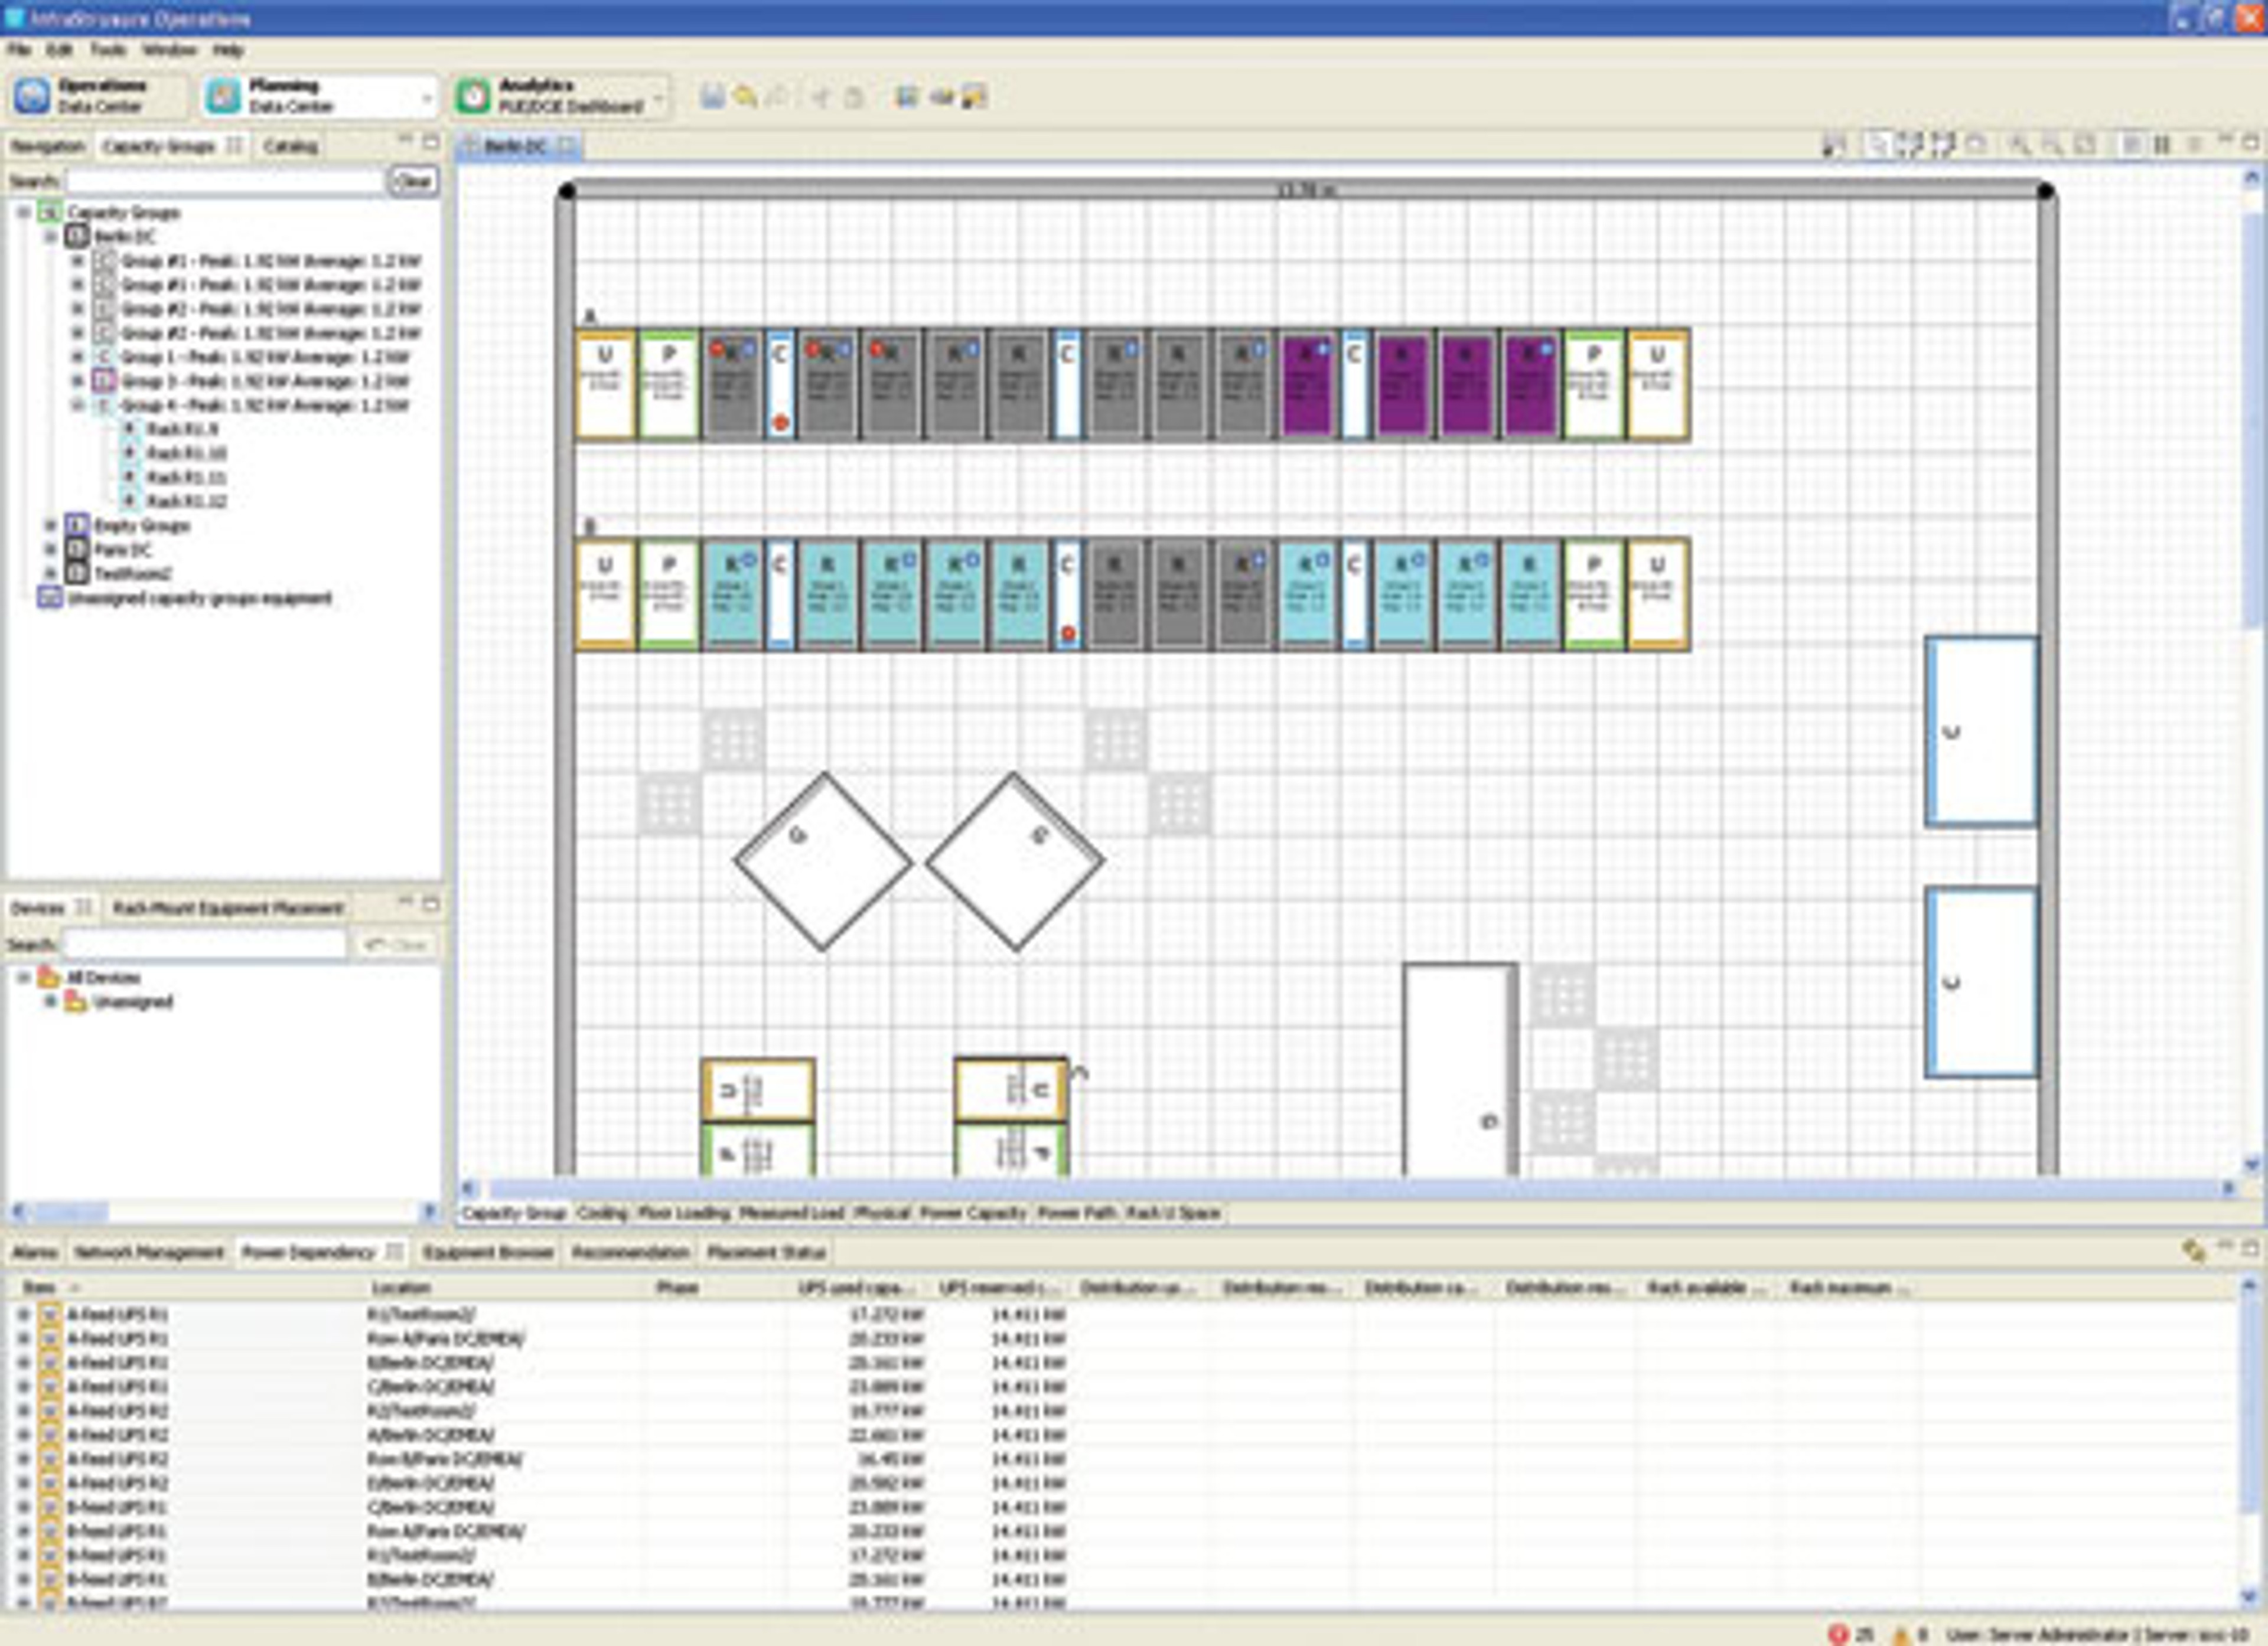This screenshot has width=2268, height=1646.
Task: Click the Undo arrow icon
Action: click(744, 96)
